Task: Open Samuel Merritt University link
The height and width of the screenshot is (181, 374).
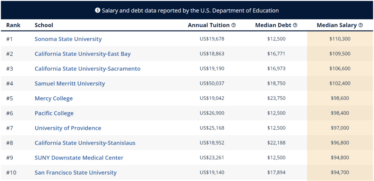Action: tap(70, 84)
